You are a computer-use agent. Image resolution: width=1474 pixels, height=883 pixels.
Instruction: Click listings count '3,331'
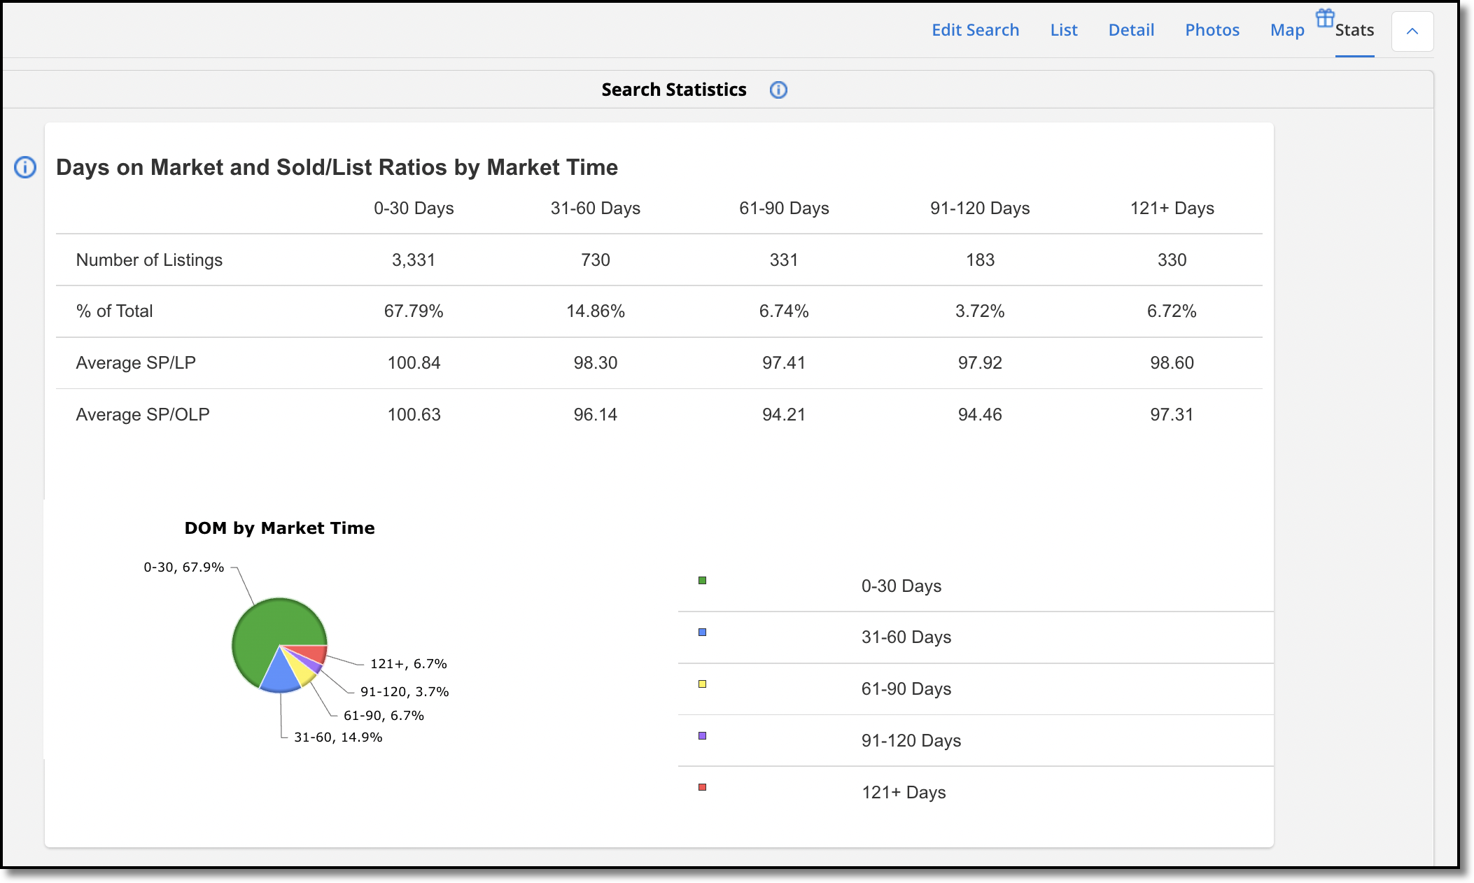click(414, 260)
